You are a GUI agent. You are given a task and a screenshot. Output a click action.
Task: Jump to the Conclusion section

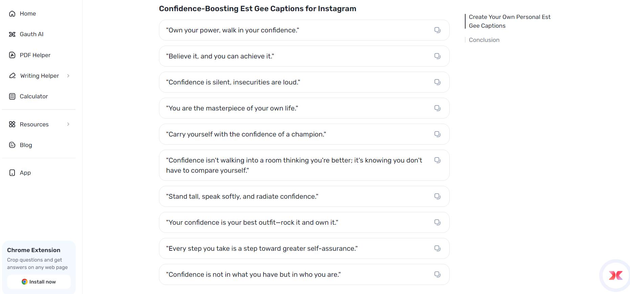click(x=484, y=40)
